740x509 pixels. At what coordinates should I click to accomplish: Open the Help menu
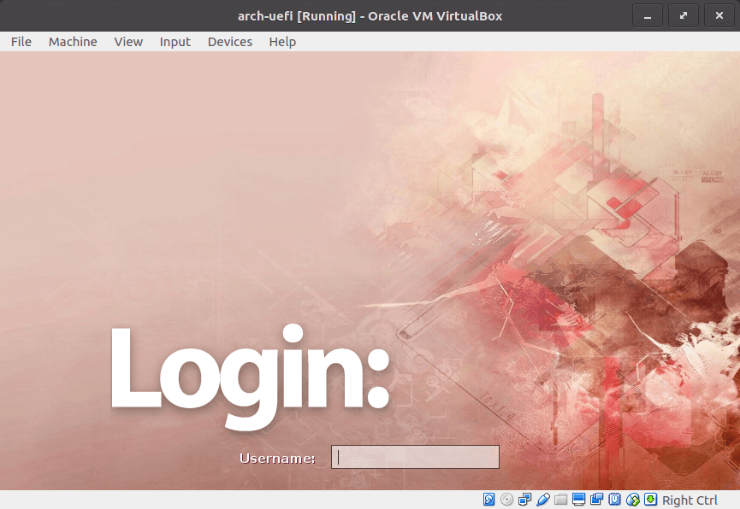[x=282, y=42]
